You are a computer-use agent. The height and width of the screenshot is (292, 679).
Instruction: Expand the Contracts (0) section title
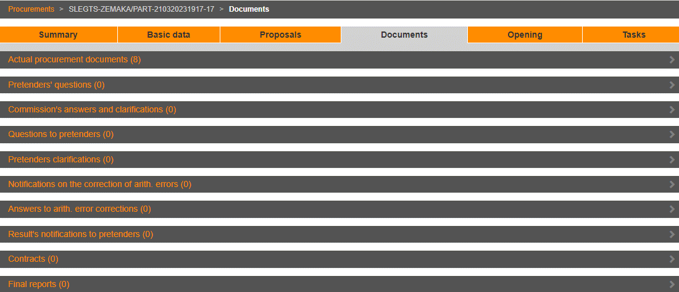point(33,259)
